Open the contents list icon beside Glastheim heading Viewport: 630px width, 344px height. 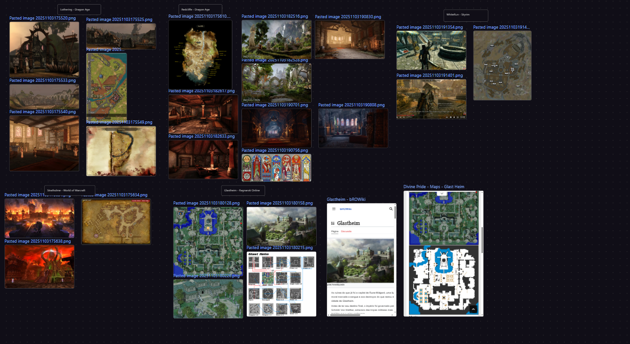pos(333,223)
